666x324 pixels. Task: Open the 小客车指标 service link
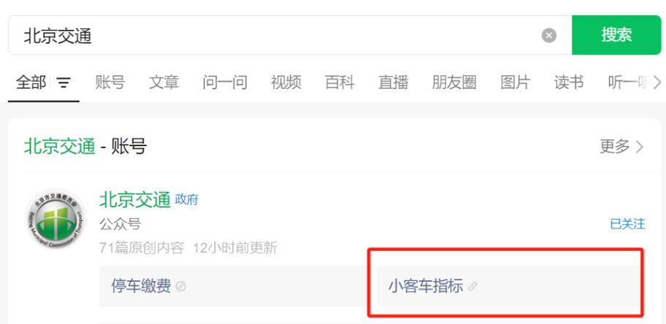[x=507, y=286]
